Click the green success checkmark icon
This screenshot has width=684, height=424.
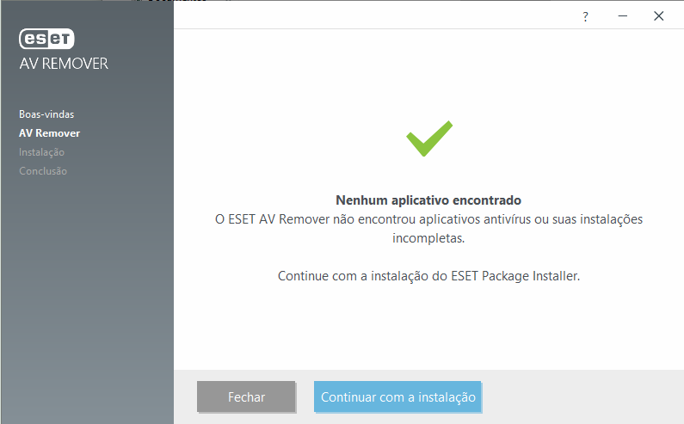428,138
